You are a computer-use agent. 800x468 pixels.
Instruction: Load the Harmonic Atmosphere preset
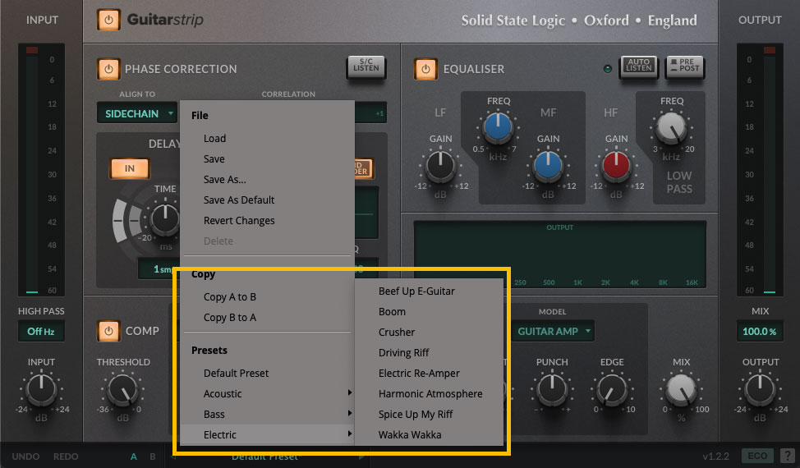(429, 393)
